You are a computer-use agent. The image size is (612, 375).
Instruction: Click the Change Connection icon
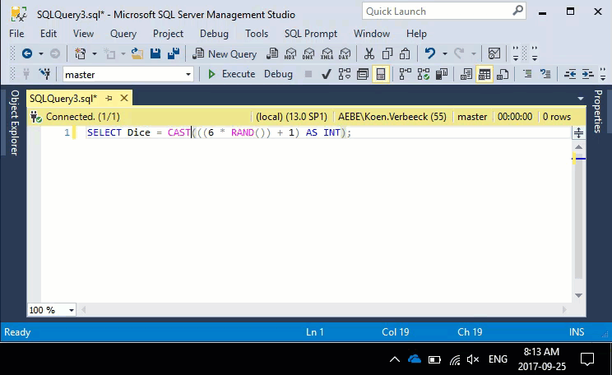click(x=45, y=74)
